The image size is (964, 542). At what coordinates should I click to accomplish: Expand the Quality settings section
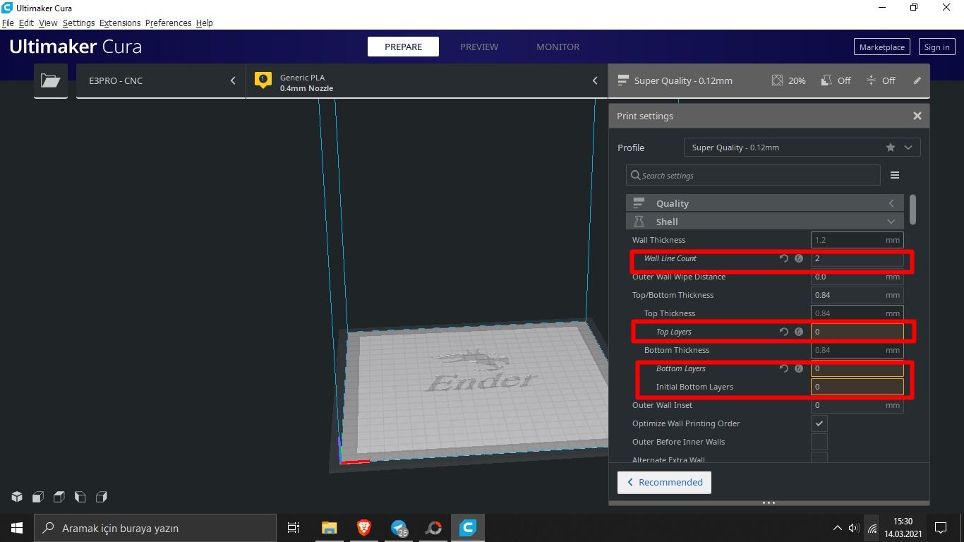point(764,203)
